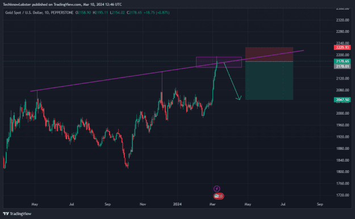Select the red 2225.93 stop price label

click(343, 48)
